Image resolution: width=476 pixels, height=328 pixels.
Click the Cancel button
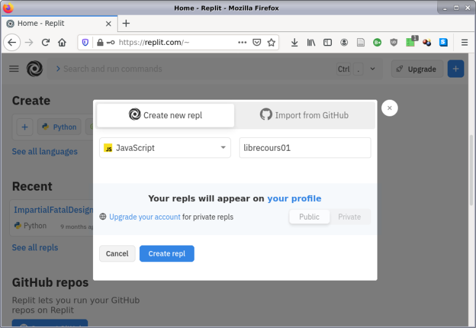pyautogui.click(x=117, y=254)
